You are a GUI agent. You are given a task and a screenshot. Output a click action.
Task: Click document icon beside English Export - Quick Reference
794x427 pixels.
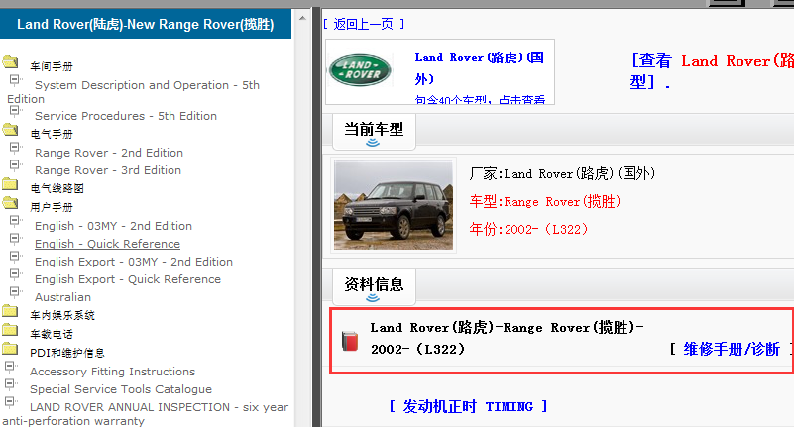tap(15, 274)
